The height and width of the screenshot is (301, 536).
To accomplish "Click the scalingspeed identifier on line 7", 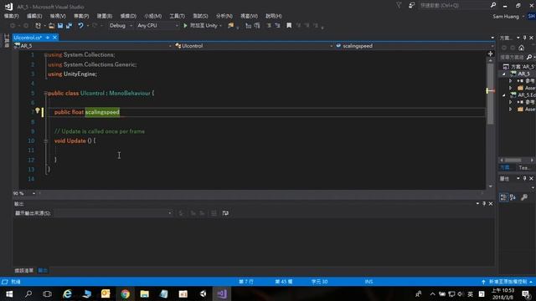I will point(102,112).
